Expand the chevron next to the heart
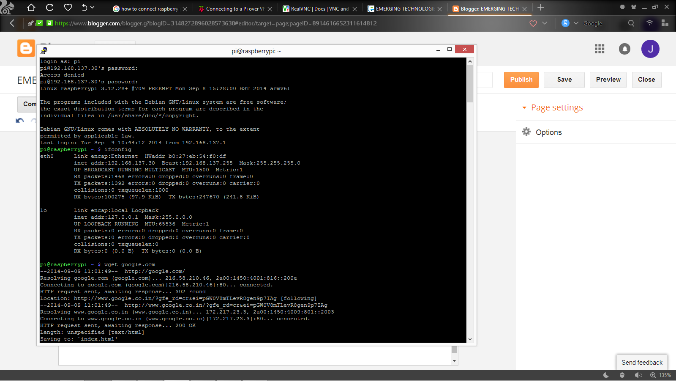 click(x=545, y=23)
